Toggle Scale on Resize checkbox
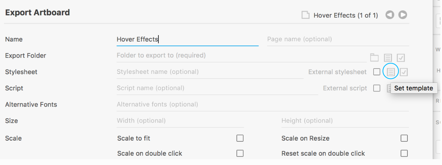The height and width of the screenshot is (165, 442). pyautogui.click(x=404, y=138)
